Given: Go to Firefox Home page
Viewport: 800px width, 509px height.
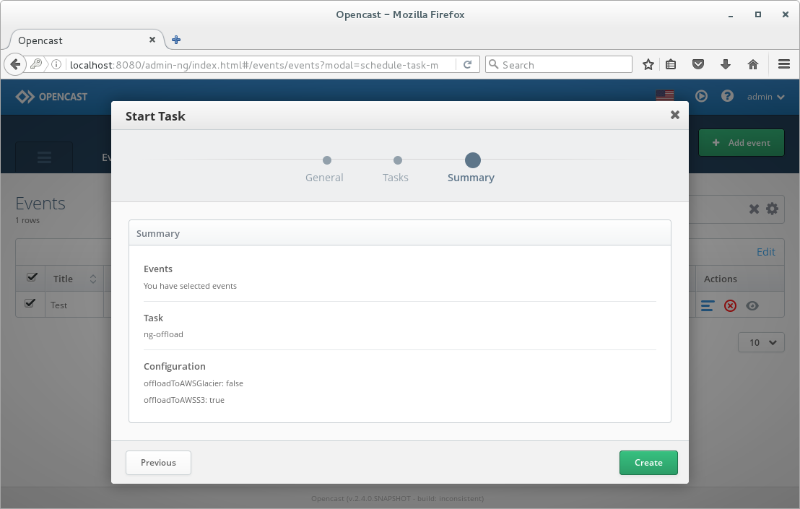Looking at the screenshot, I should pos(752,64).
